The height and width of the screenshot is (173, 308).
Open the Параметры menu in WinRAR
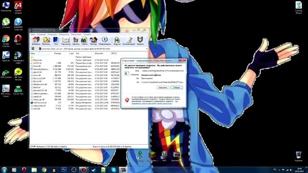[76, 35]
